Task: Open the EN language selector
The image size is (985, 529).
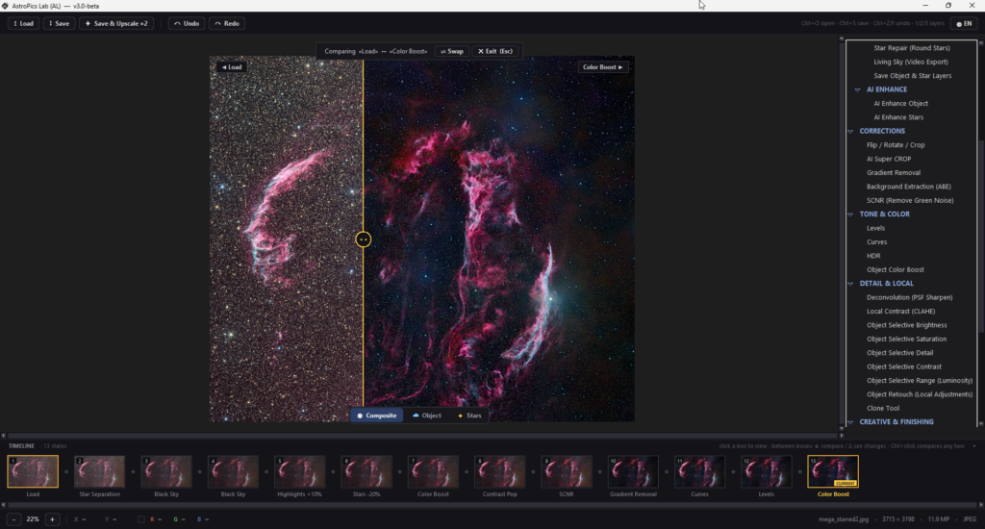Action: pos(964,23)
